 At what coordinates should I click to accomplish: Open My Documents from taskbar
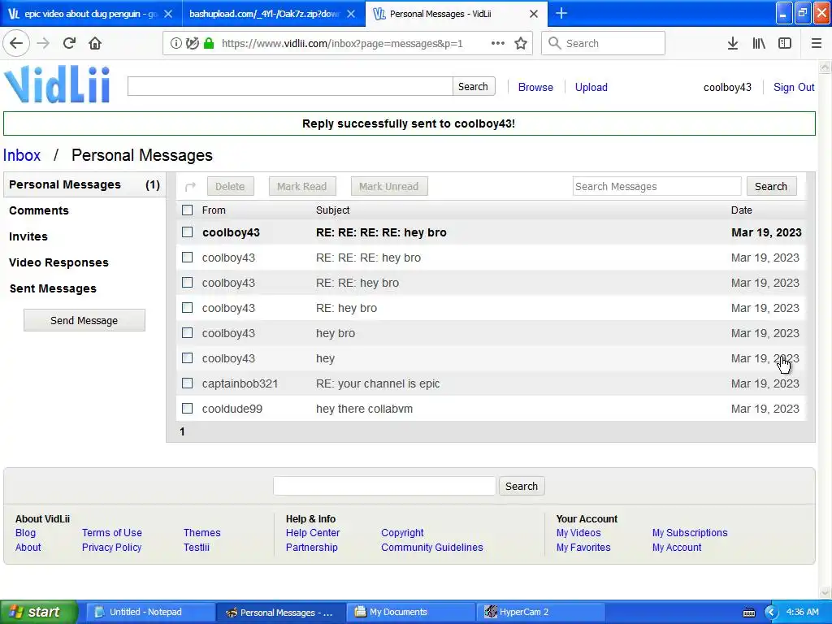tap(411, 612)
